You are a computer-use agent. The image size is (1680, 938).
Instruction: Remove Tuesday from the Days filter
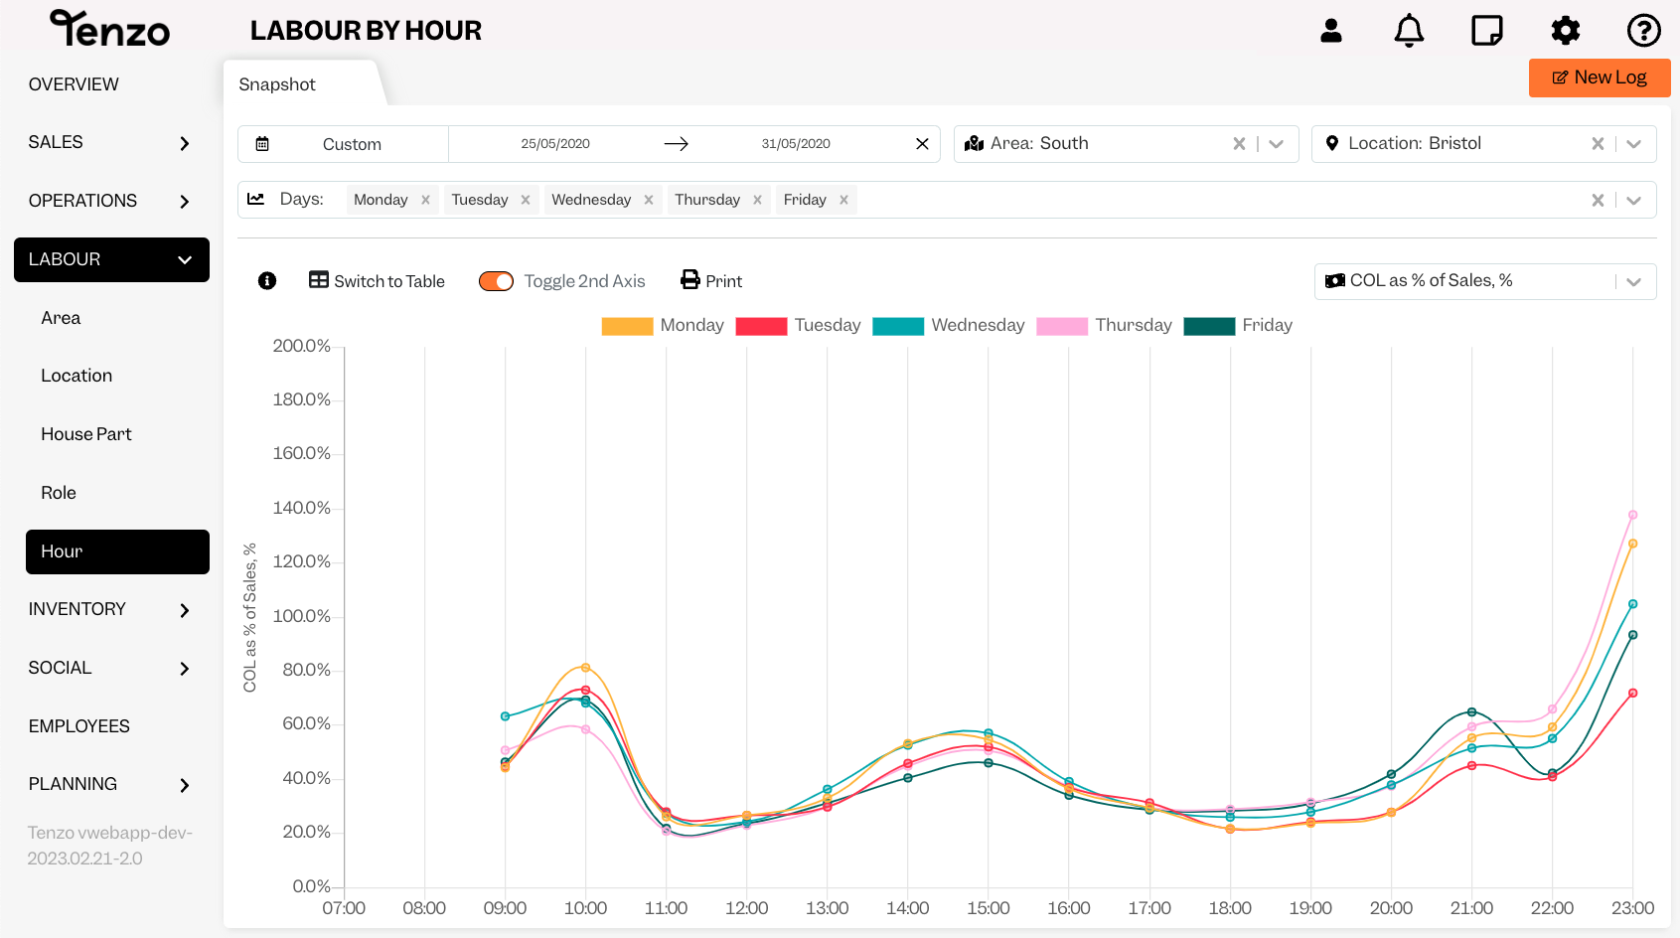526,200
